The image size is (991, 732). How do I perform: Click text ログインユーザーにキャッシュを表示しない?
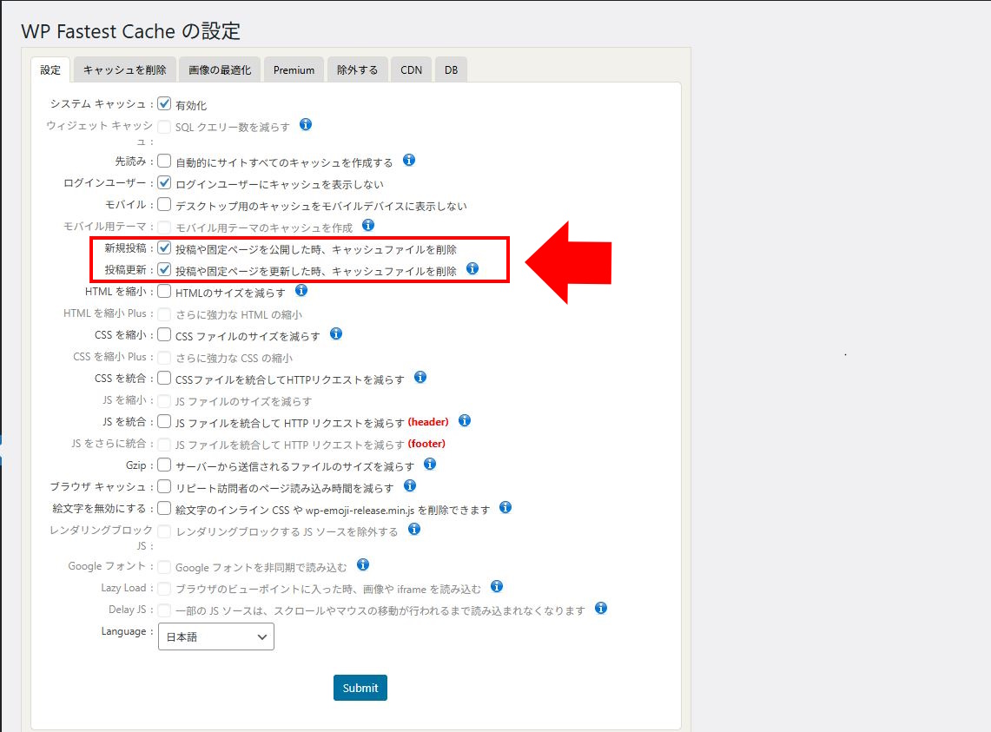(x=280, y=184)
